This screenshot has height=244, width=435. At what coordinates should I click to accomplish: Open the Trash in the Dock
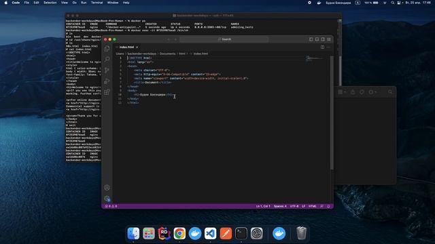pyautogui.click(x=301, y=233)
